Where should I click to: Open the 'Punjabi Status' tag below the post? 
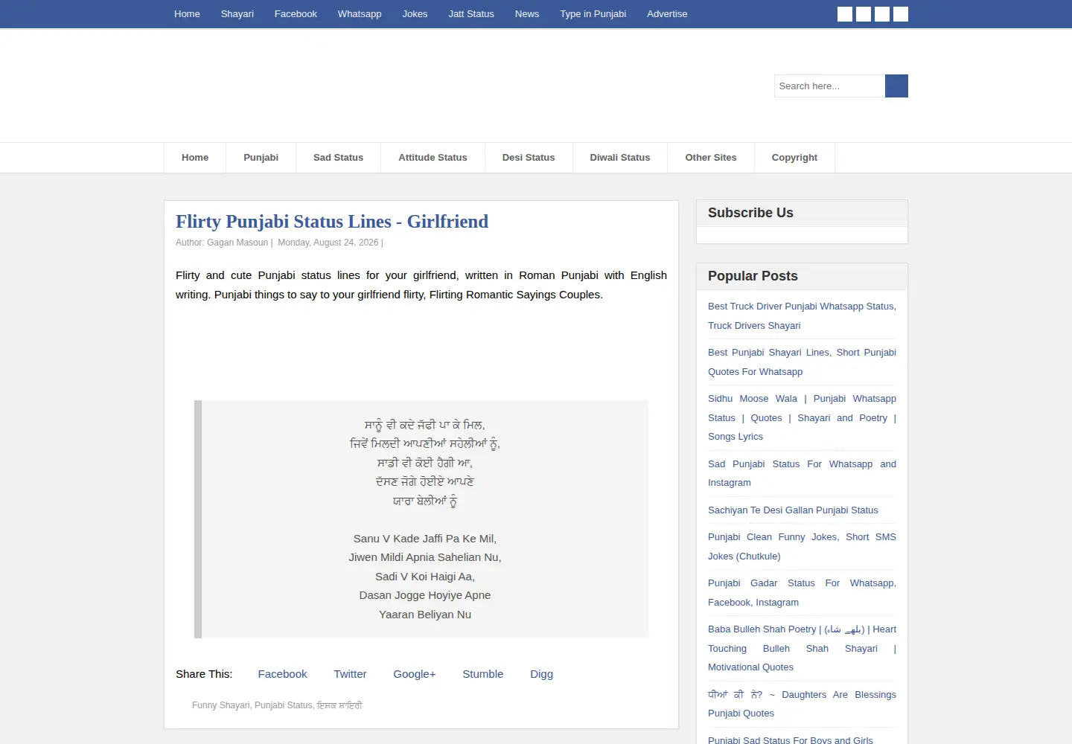[284, 705]
